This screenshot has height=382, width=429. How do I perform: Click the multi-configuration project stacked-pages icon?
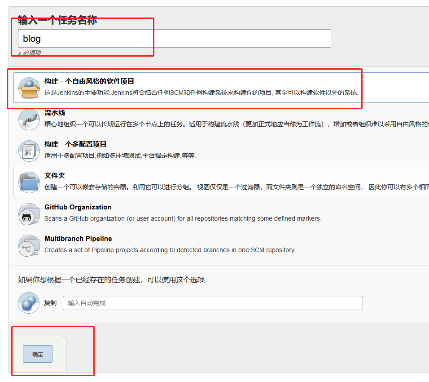(28, 151)
